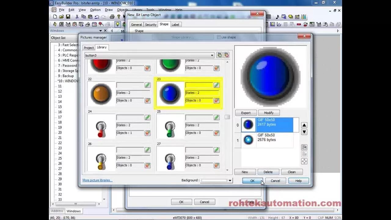
Task: Select '9 : Backup' in window list
Action: (x=66, y=76)
